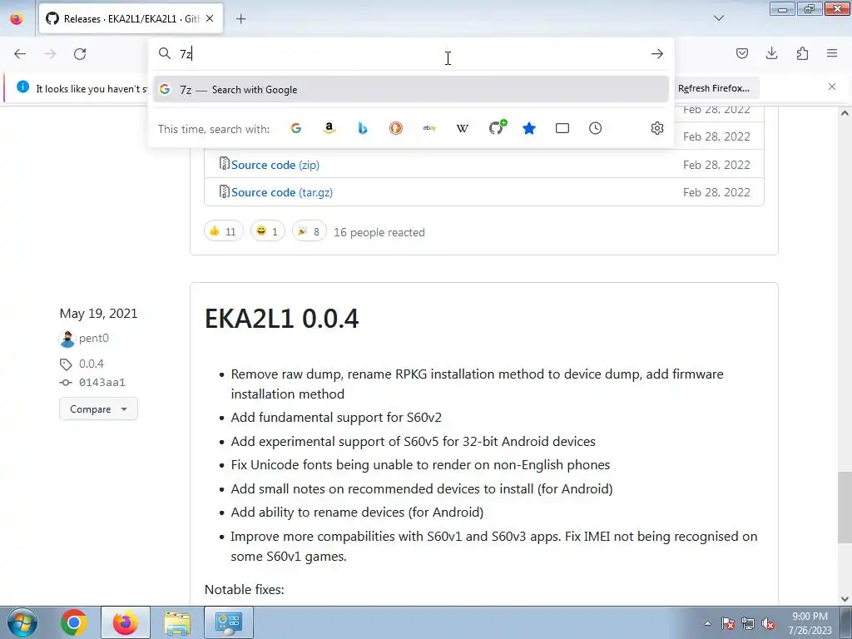Search this time with eBay icon
852x639 pixels.
(429, 128)
